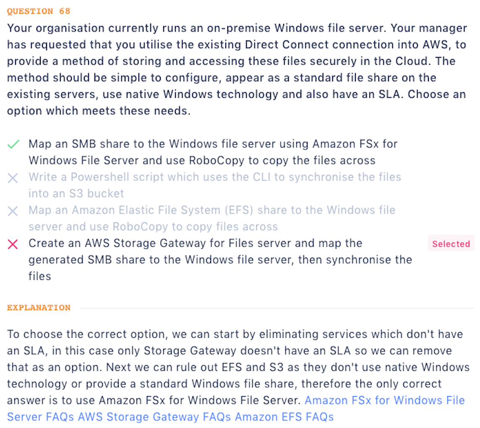Image resolution: width=480 pixels, height=428 pixels.
Task: Click the pink Selected badge
Action: click(x=451, y=244)
